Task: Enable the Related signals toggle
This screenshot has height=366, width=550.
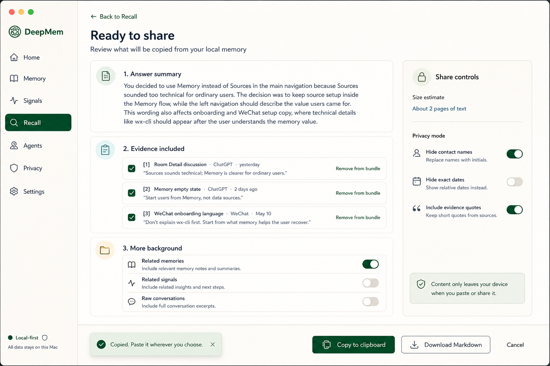Action: coord(371,283)
